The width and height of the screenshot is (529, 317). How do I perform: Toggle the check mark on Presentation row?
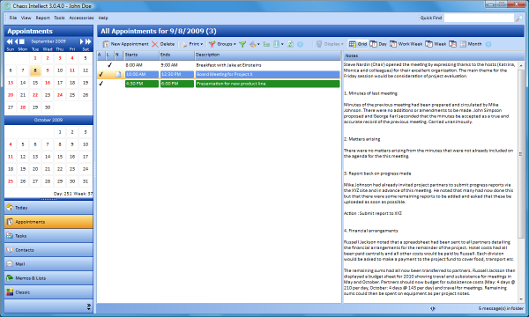click(101, 84)
